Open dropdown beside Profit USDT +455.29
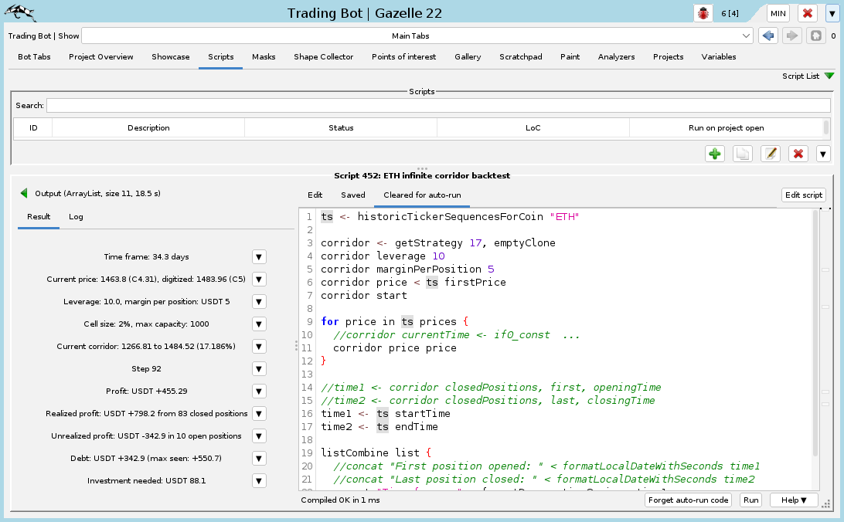This screenshot has height=522, width=844. coord(260,391)
